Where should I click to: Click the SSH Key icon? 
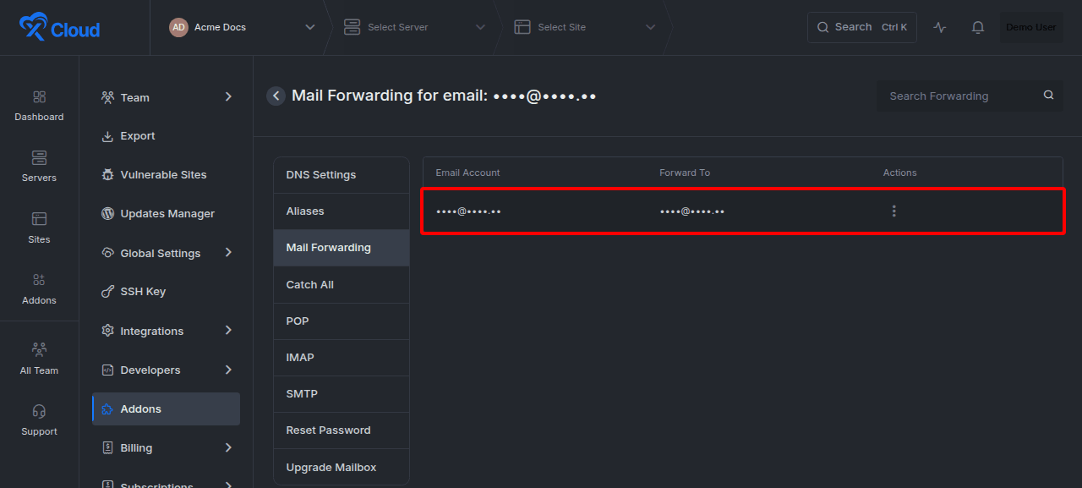[x=107, y=292]
